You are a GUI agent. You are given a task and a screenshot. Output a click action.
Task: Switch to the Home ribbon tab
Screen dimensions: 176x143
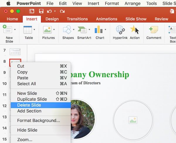(x=12, y=19)
